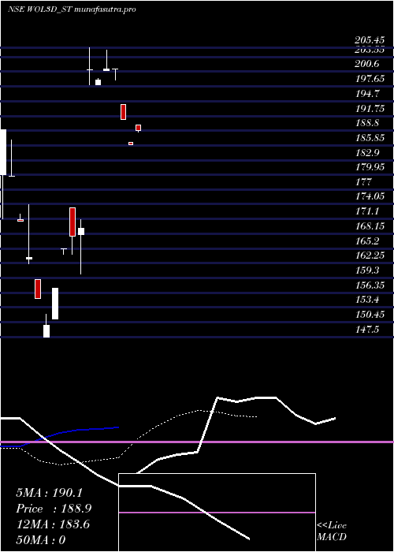Image resolution: width=394 pixels, height=552 pixels.
Task: Click the 179.95 price label
Action: point(370,167)
